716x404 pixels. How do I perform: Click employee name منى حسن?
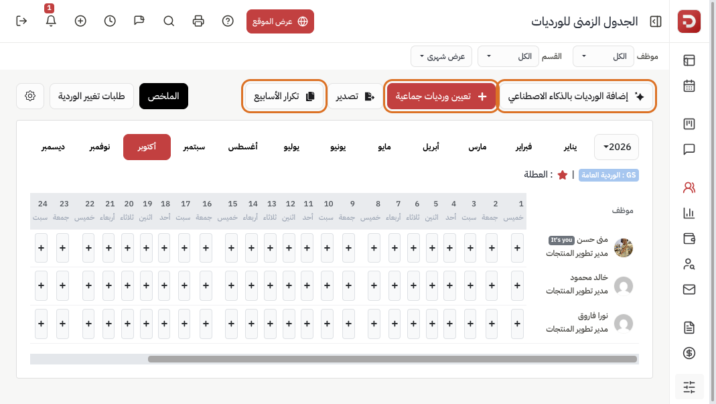592,239
